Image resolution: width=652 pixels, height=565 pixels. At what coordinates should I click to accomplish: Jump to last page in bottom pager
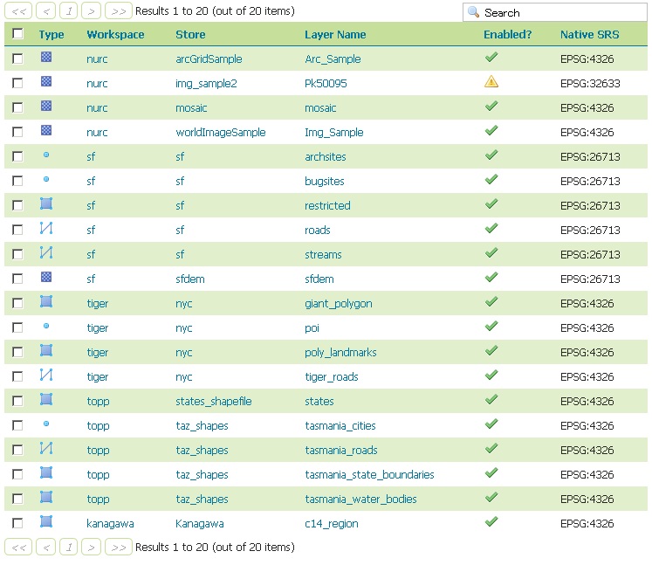pos(119,547)
